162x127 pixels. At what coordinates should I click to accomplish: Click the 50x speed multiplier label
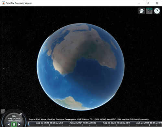(14, 116)
